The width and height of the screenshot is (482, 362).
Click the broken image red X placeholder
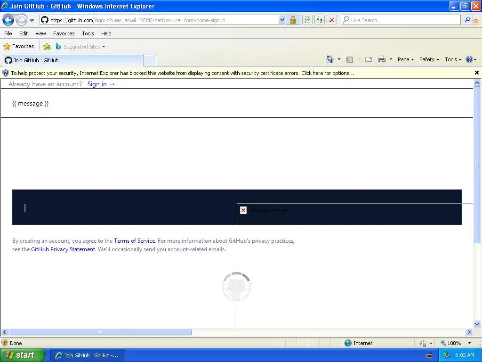pyautogui.click(x=243, y=210)
